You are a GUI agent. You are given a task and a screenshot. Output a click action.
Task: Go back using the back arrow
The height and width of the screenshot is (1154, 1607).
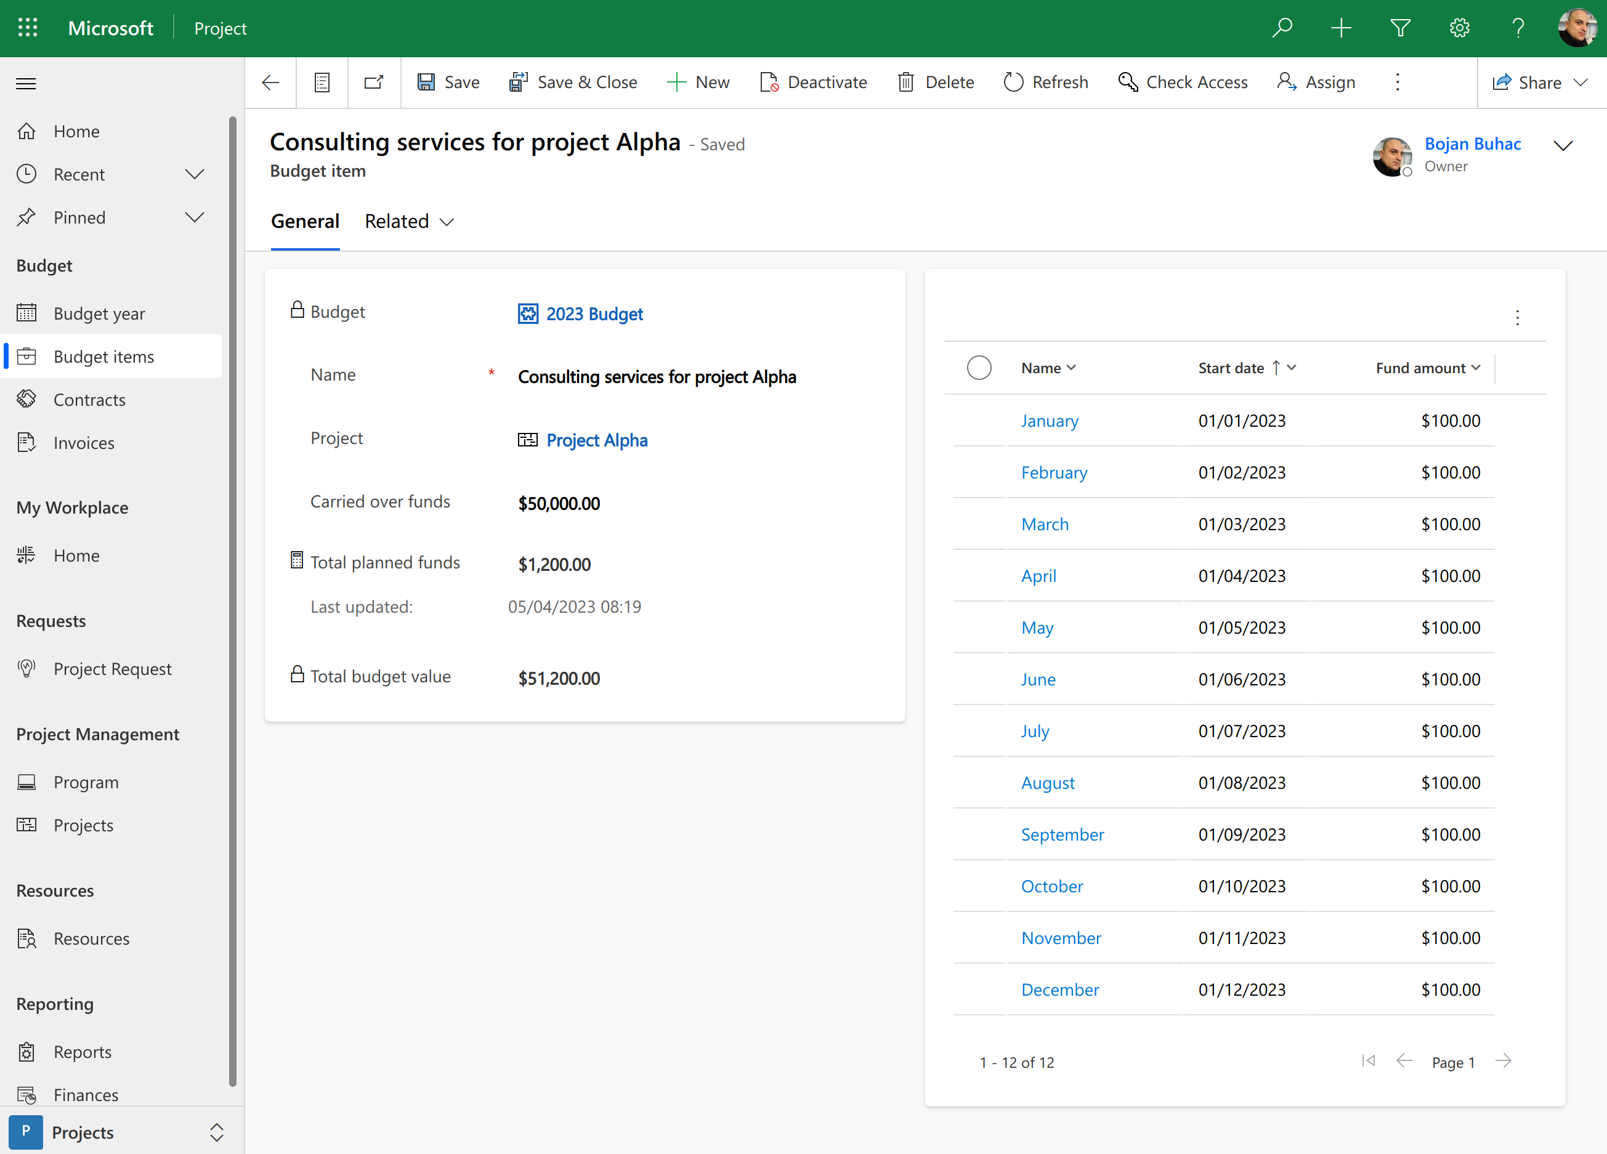pyautogui.click(x=270, y=83)
